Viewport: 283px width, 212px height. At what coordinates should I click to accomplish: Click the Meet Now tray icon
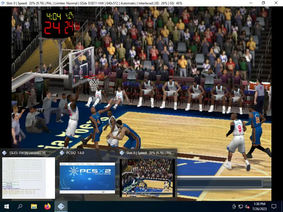(x=234, y=206)
